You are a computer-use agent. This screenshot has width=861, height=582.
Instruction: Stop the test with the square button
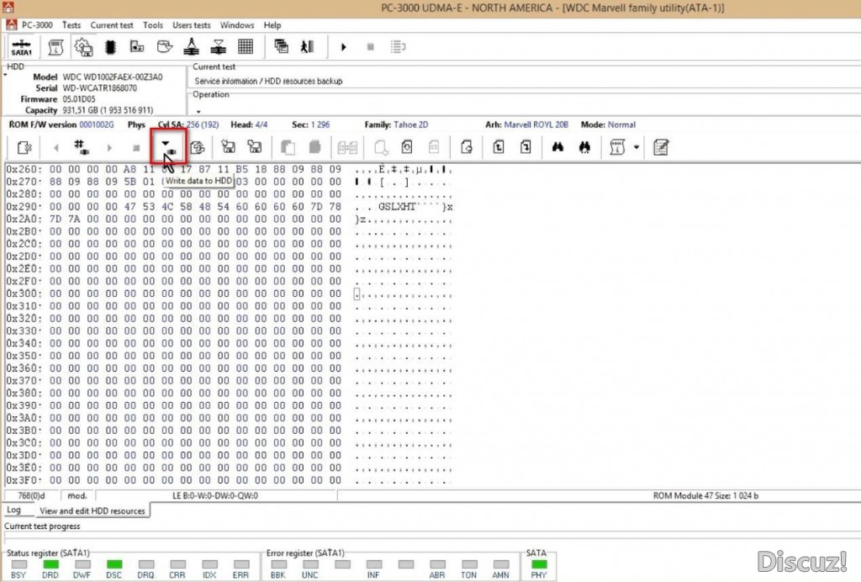click(x=371, y=47)
